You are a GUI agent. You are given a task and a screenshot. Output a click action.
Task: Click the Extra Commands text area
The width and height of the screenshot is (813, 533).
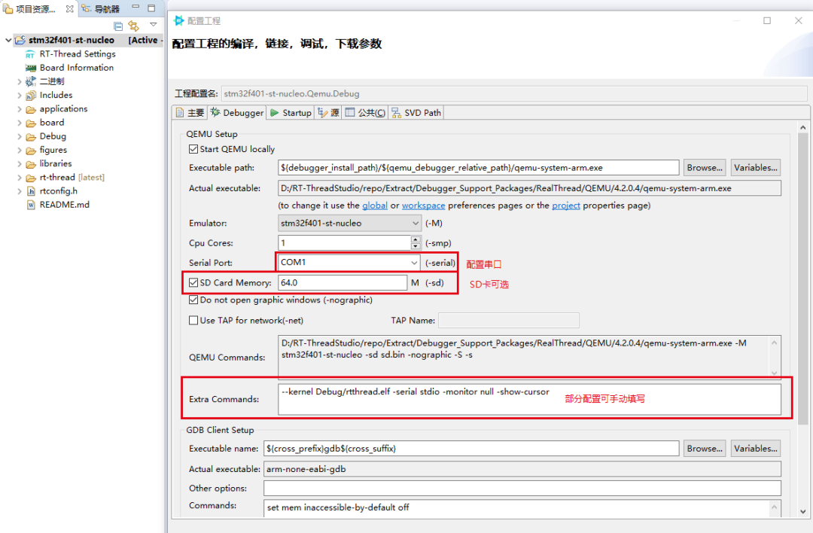pos(529,399)
